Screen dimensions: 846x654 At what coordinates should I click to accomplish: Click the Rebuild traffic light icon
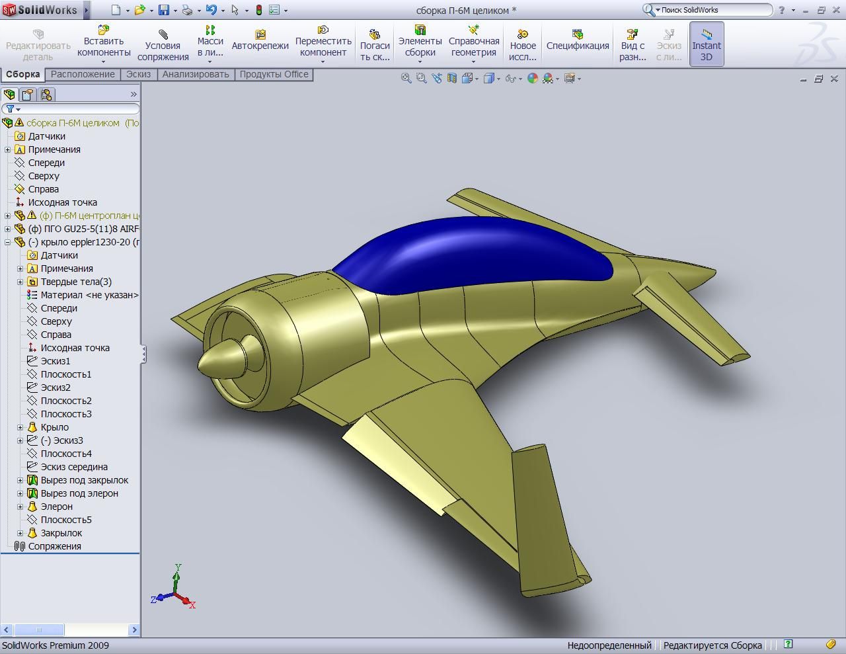[x=258, y=10]
